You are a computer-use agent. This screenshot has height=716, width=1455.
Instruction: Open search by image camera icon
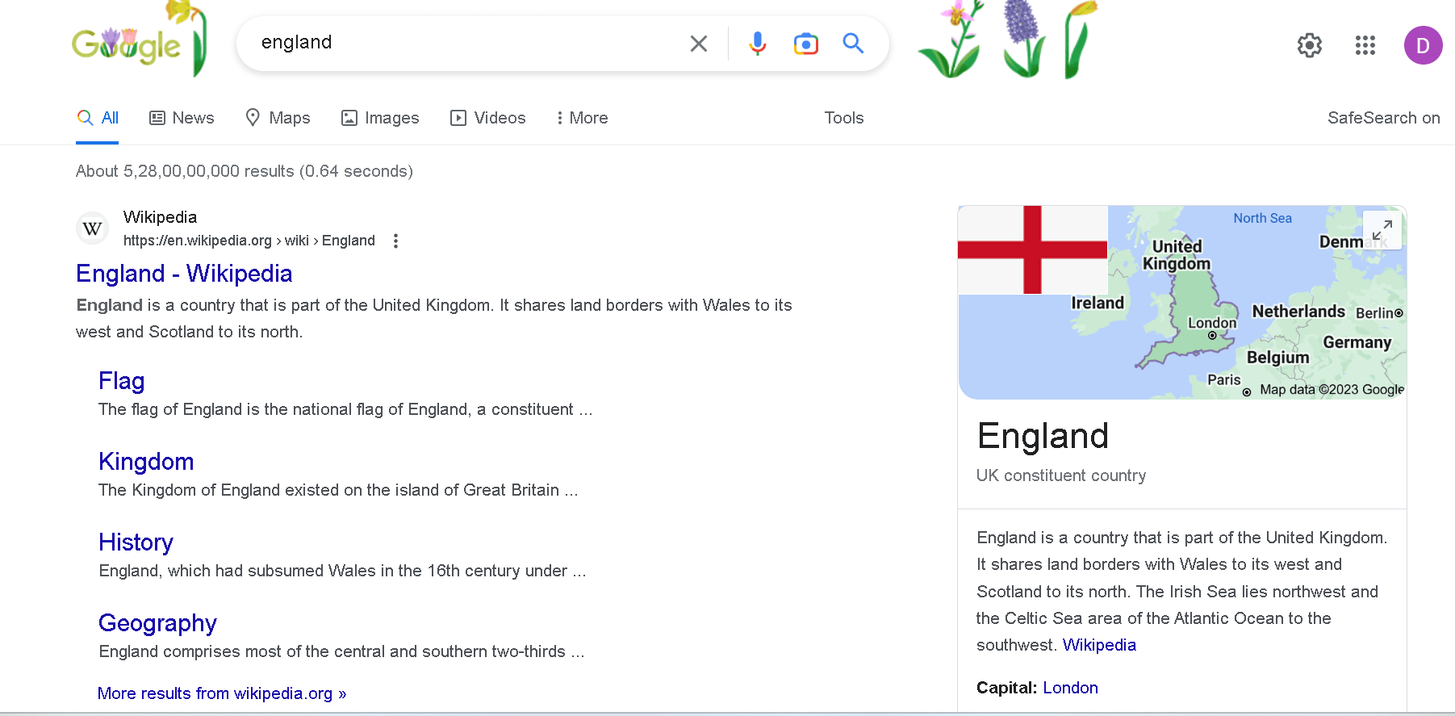point(805,44)
